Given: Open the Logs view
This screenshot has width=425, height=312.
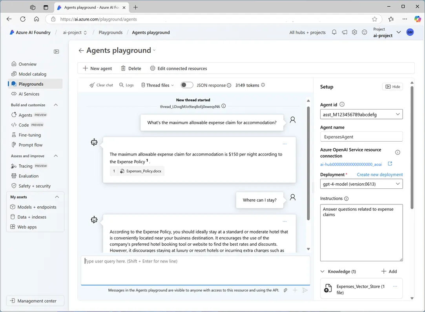Looking at the screenshot, I should tap(126, 85).
